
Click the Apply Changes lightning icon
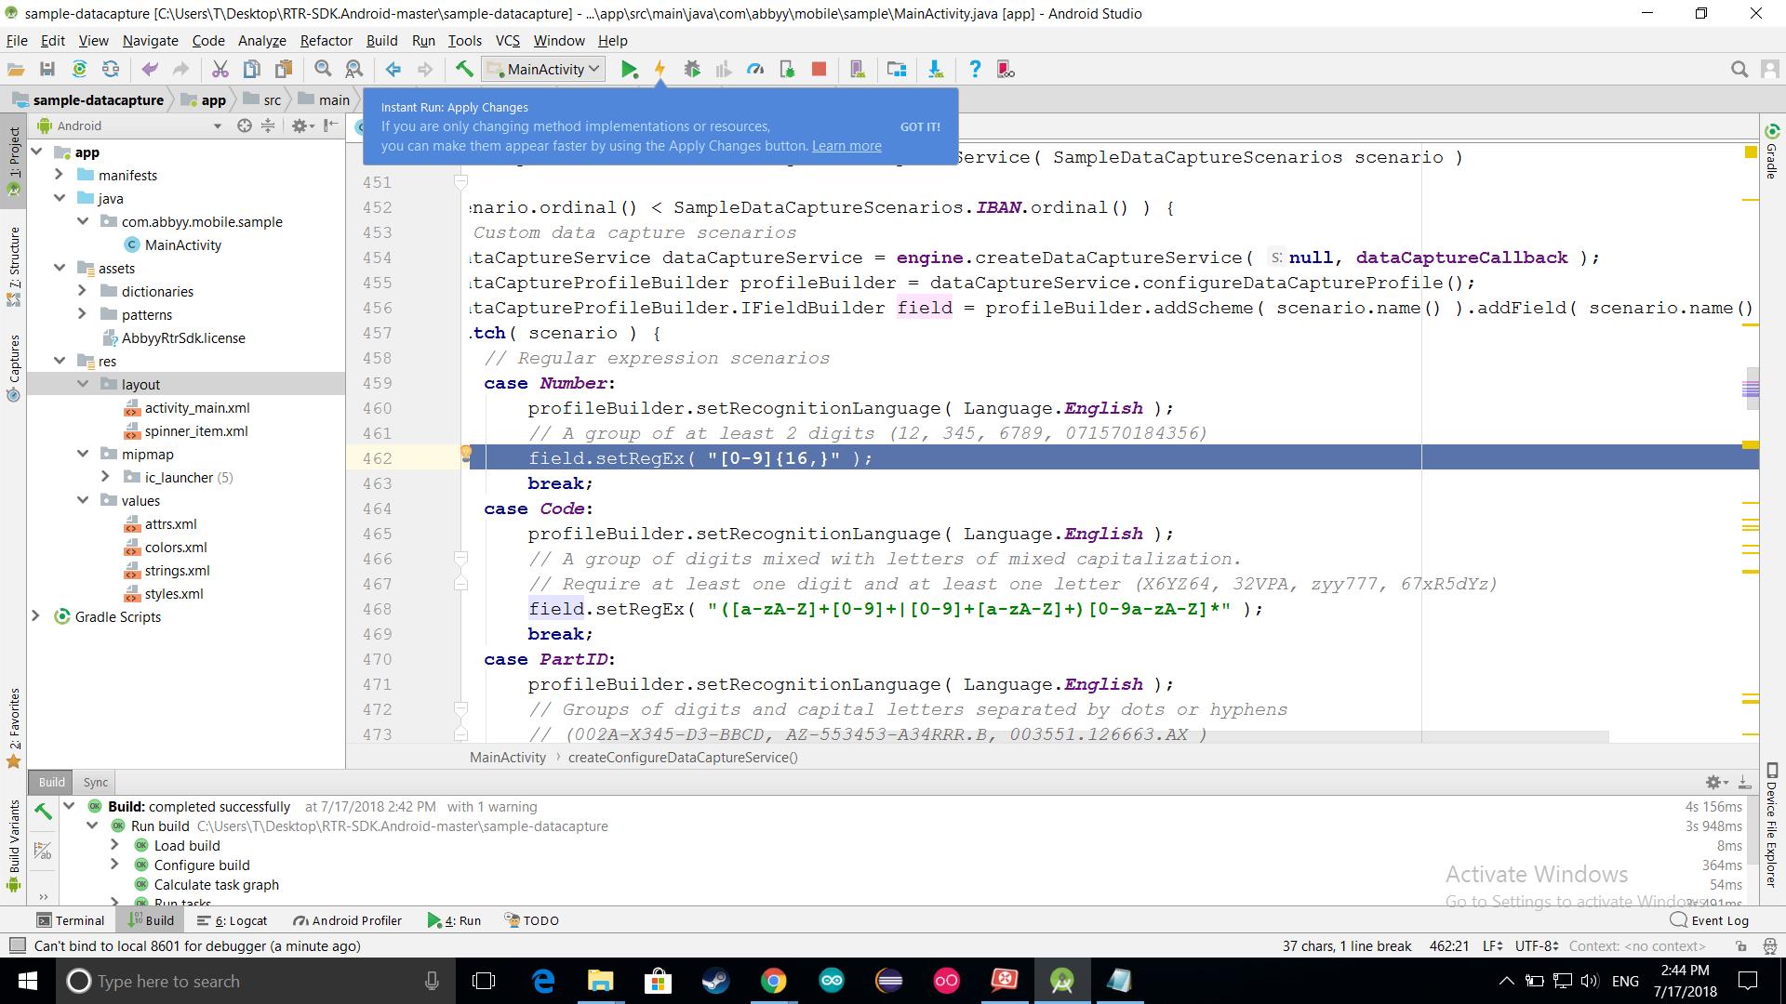pyautogui.click(x=660, y=70)
